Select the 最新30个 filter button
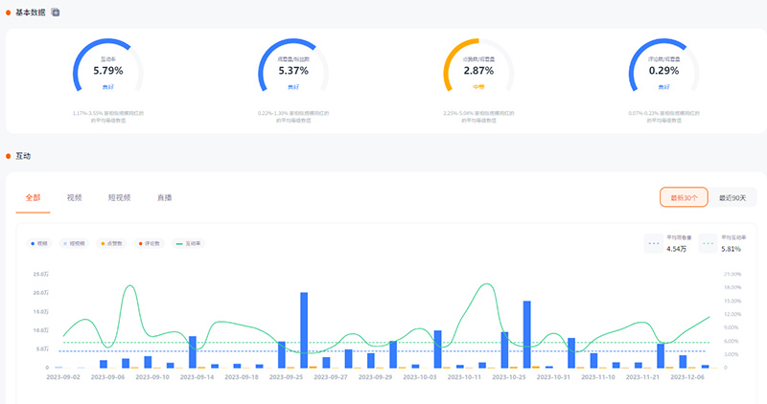Viewport: 767px width, 404px height. 683,197
